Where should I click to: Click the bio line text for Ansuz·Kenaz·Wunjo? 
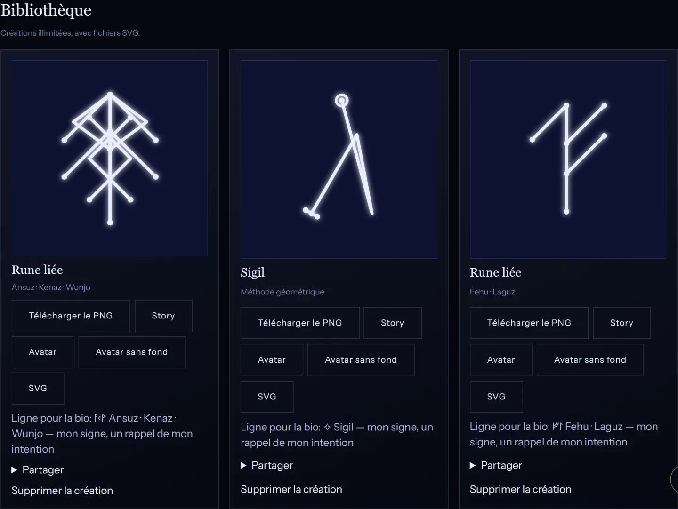[x=102, y=433]
